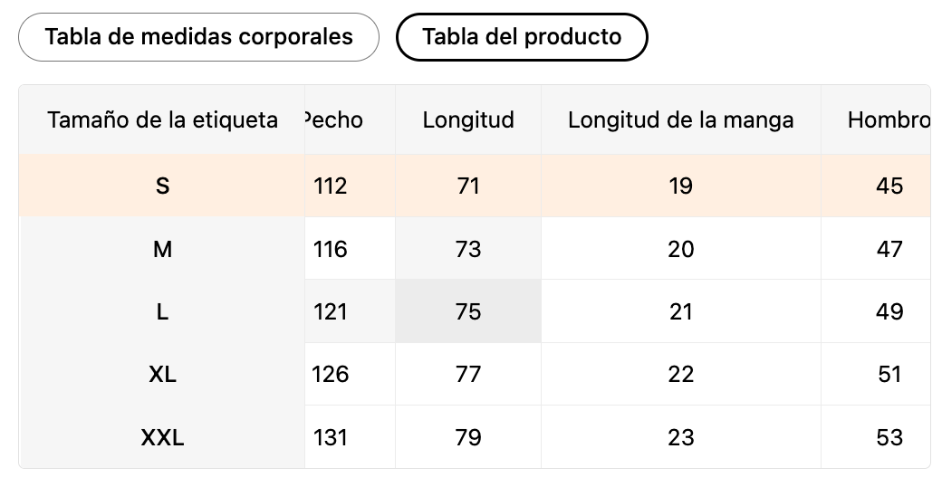Image resolution: width=942 pixels, height=487 pixels.
Task: Click the Longitud value 77 cell
Action: 468,374
